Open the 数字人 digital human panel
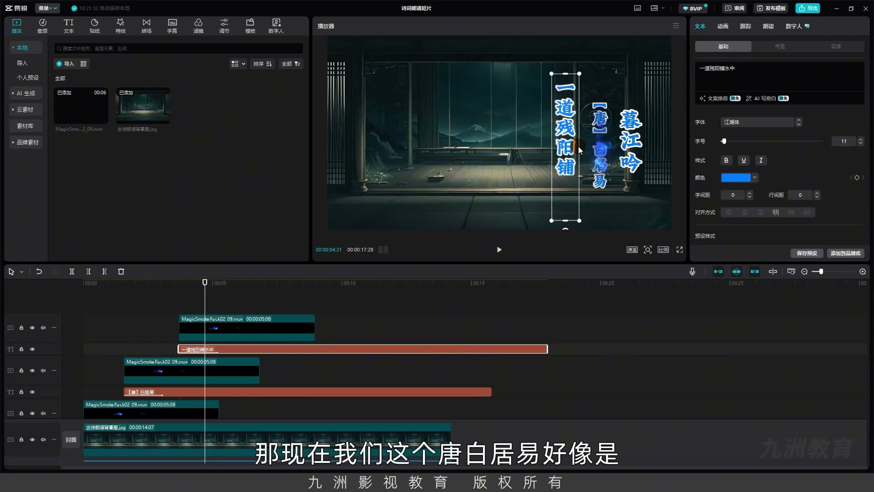 pyautogui.click(x=276, y=26)
